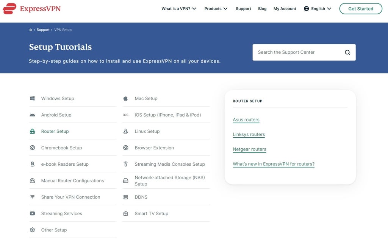Image resolution: width=388 pixels, height=241 pixels.
Task: Click the Browser Extension chrome icon
Action: (x=126, y=148)
